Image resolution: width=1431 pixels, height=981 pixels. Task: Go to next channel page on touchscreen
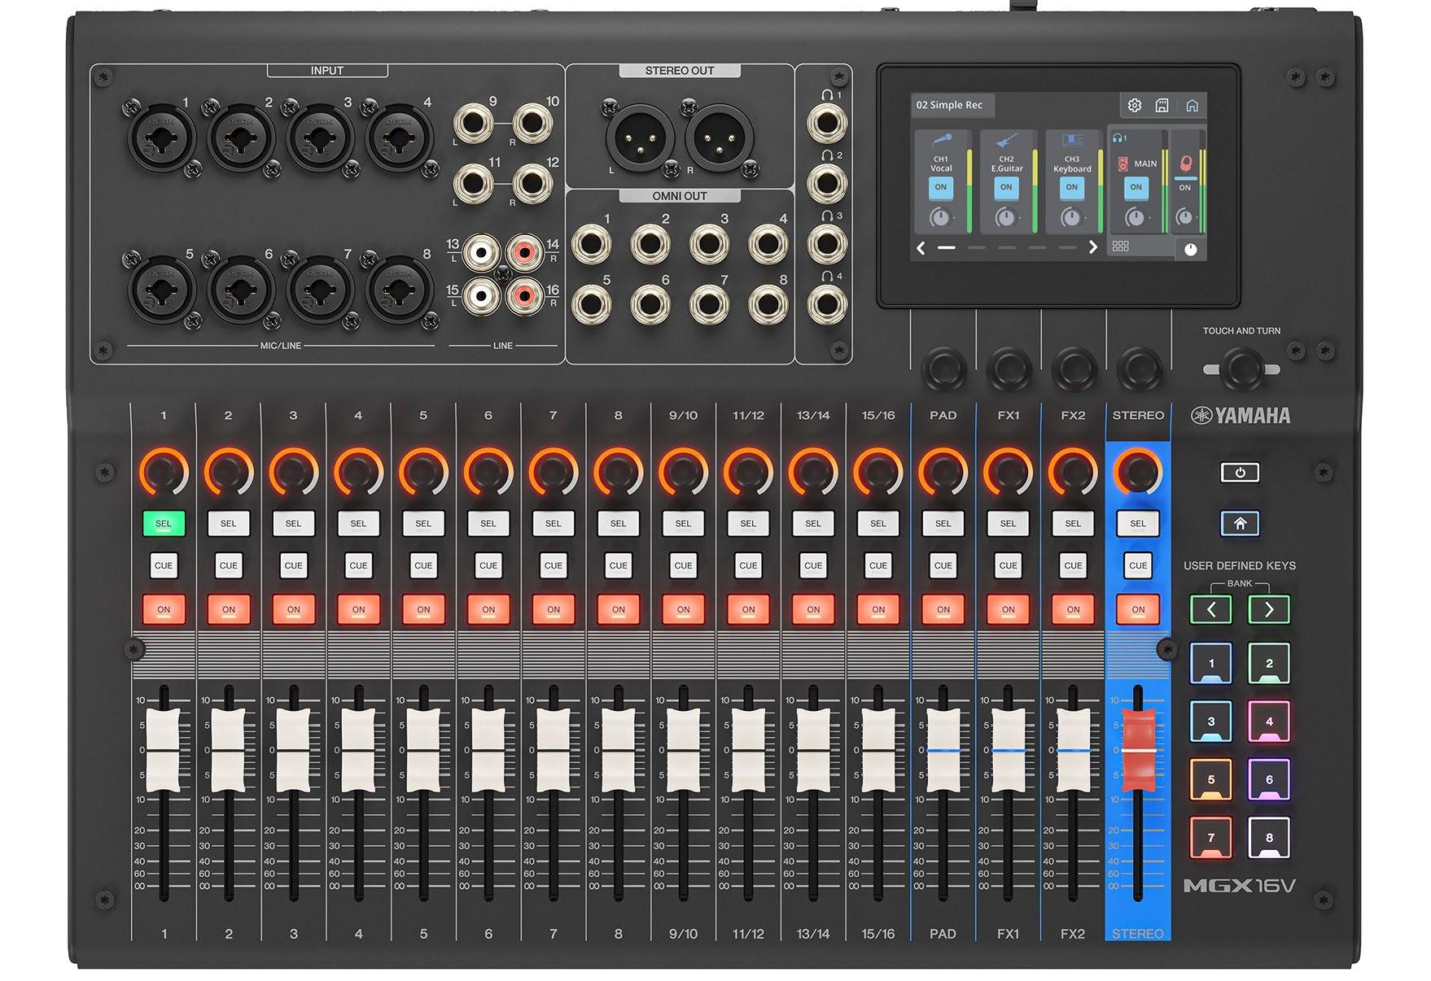pyautogui.click(x=1092, y=247)
